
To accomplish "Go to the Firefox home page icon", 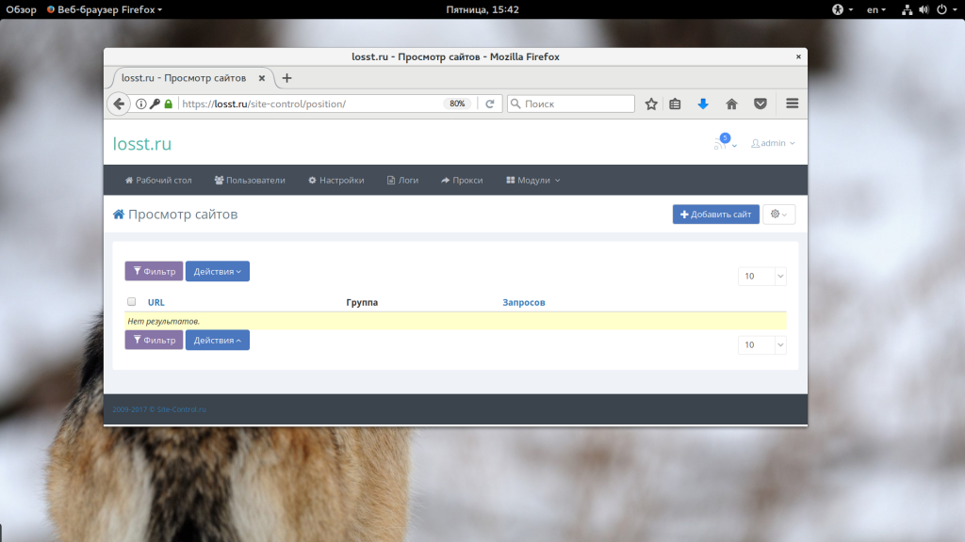I will tap(731, 104).
